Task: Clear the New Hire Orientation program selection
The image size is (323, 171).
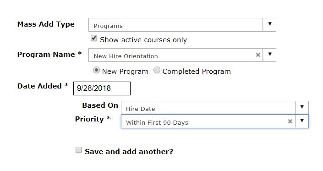Action: click(257, 55)
